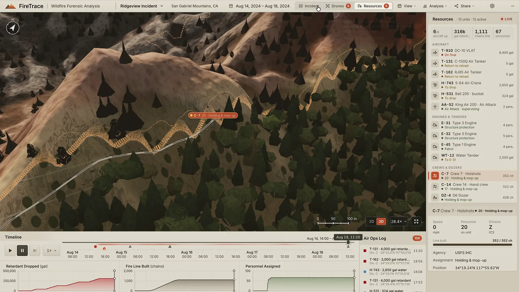Click the fullscreen expand map icon

point(416,221)
